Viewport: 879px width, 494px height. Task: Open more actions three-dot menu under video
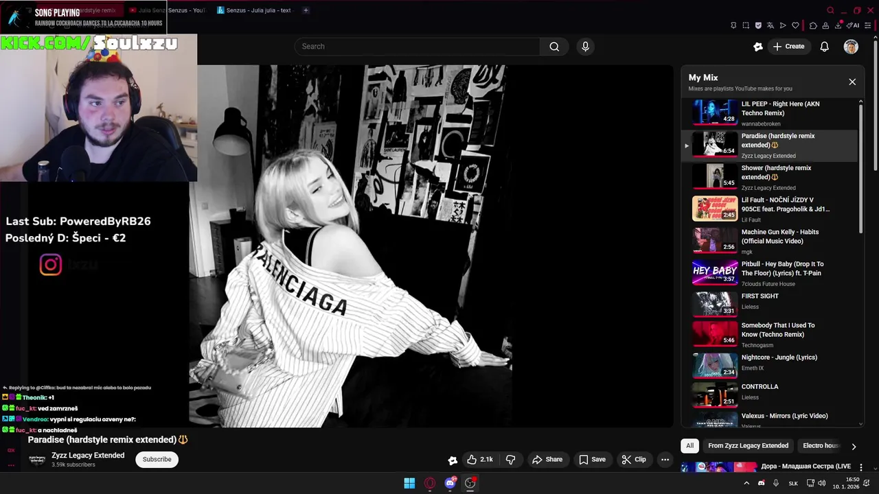pyautogui.click(x=665, y=460)
